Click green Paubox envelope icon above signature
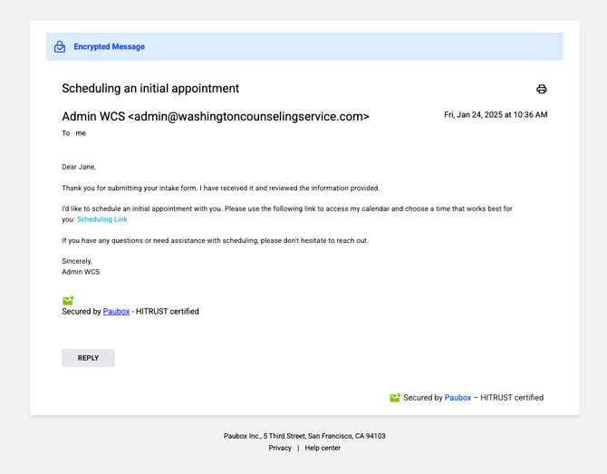 point(68,300)
